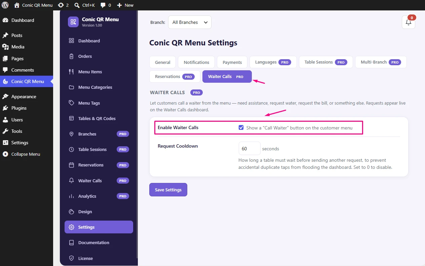
Task: Open the Conic QR Menu site home link
Action: (x=33, y=5)
